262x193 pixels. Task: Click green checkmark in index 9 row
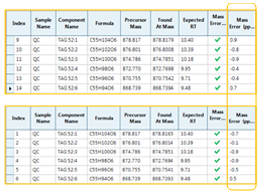click(x=217, y=40)
